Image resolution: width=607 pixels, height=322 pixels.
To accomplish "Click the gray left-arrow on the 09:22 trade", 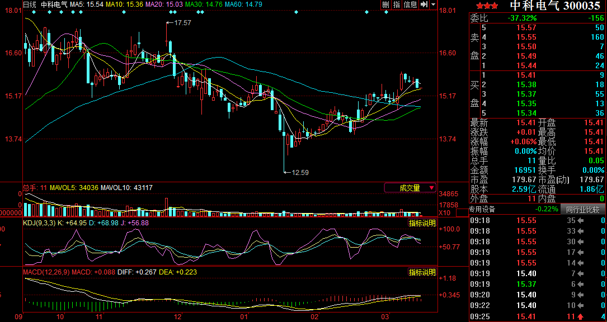I will coord(582,306).
